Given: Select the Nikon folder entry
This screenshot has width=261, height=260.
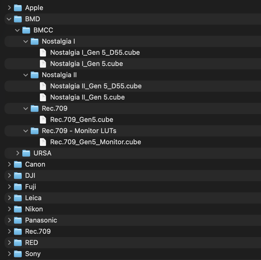Looking at the screenshot, I should [x=33, y=209].
